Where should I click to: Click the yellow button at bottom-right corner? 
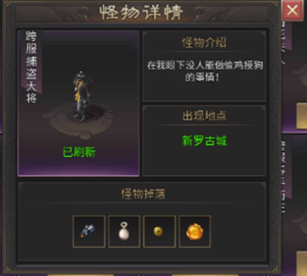point(302,264)
